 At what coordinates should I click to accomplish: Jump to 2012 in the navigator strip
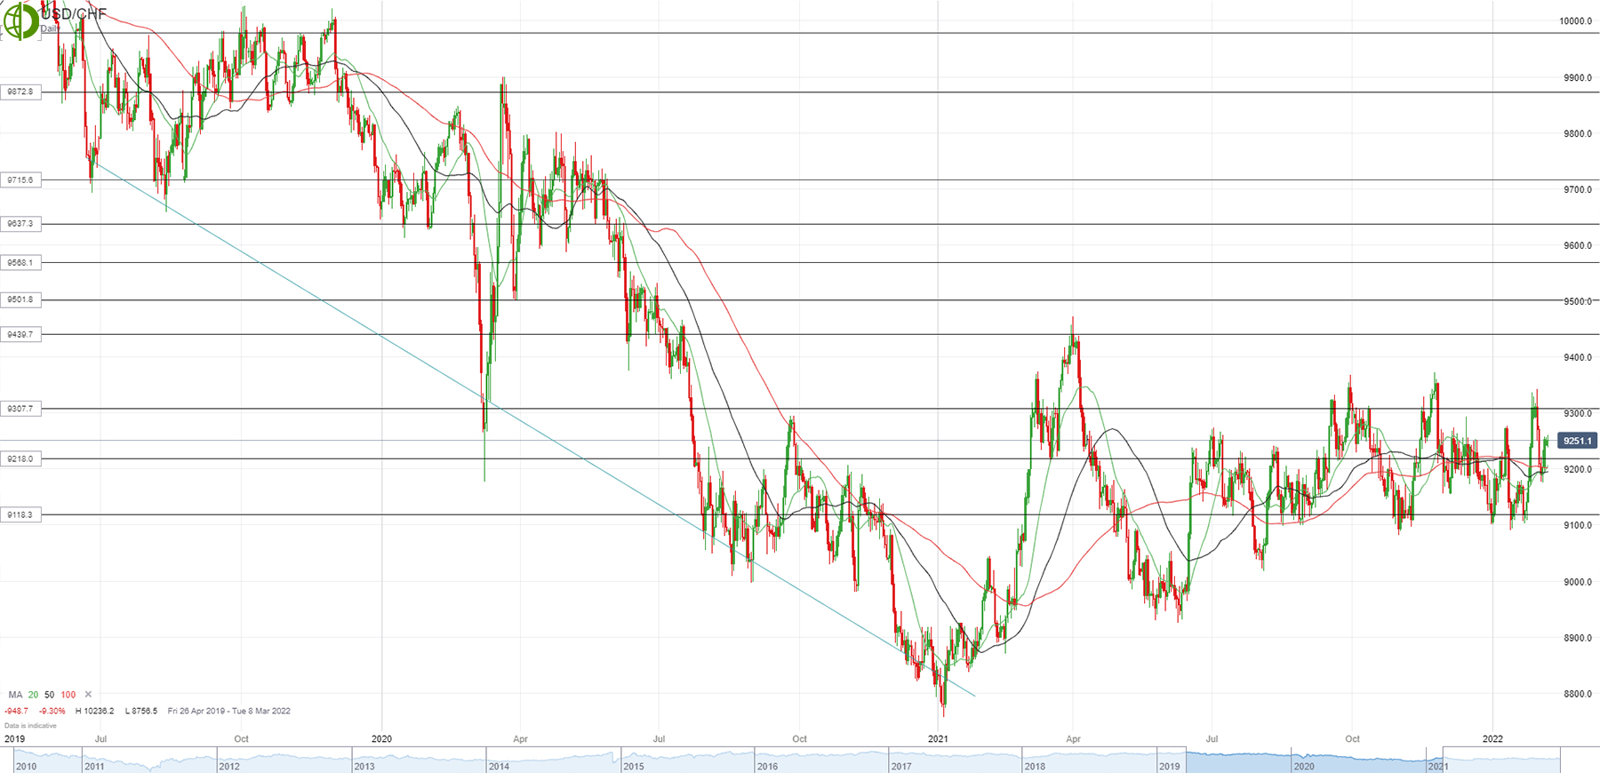click(229, 766)
